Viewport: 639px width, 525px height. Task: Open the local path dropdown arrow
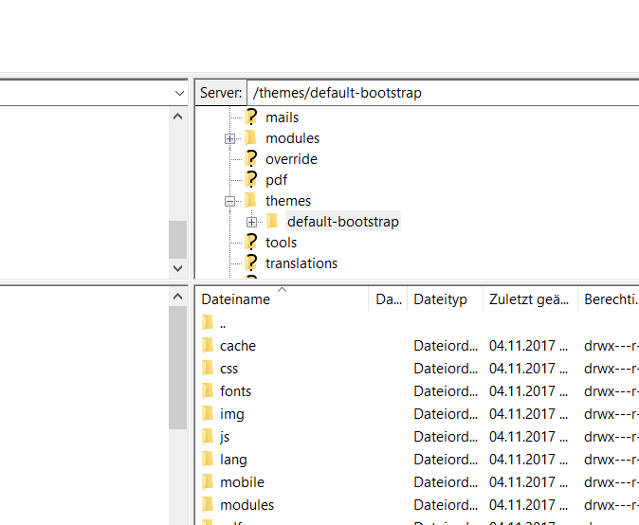179,93
